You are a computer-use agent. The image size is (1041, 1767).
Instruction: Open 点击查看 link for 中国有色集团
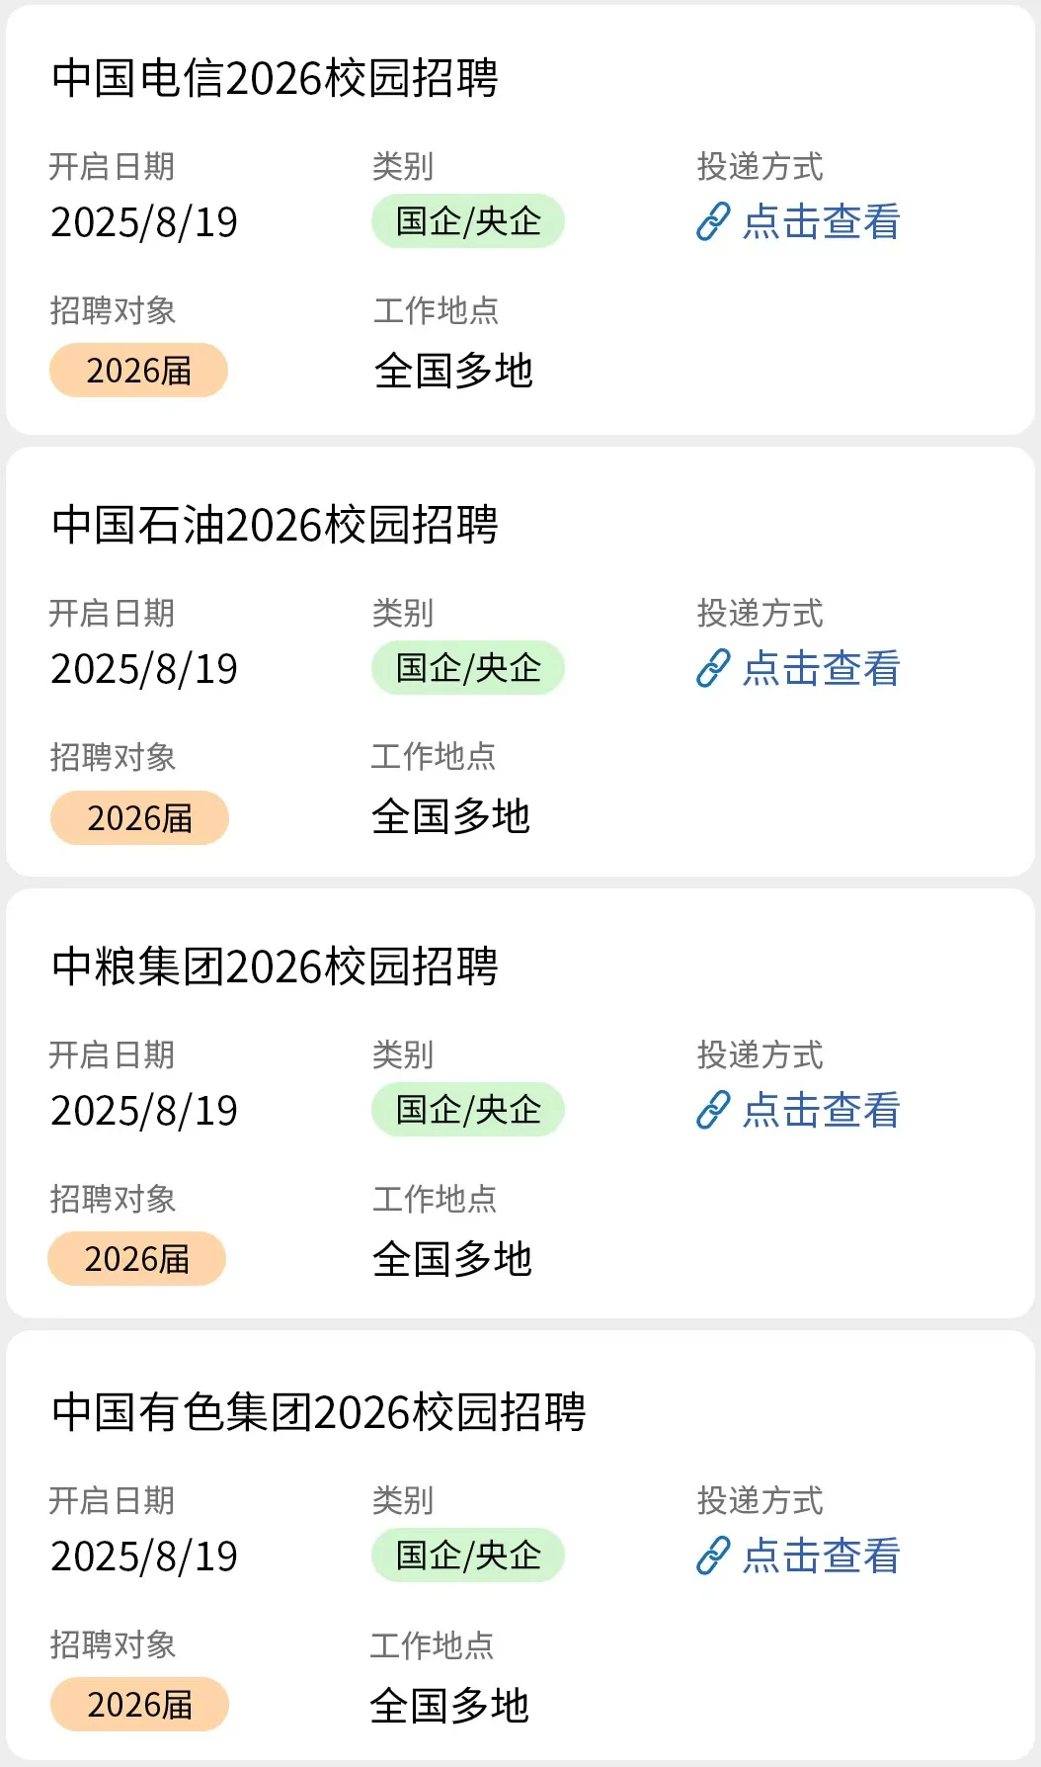point(821,1557)
